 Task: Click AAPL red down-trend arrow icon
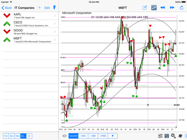7,16
